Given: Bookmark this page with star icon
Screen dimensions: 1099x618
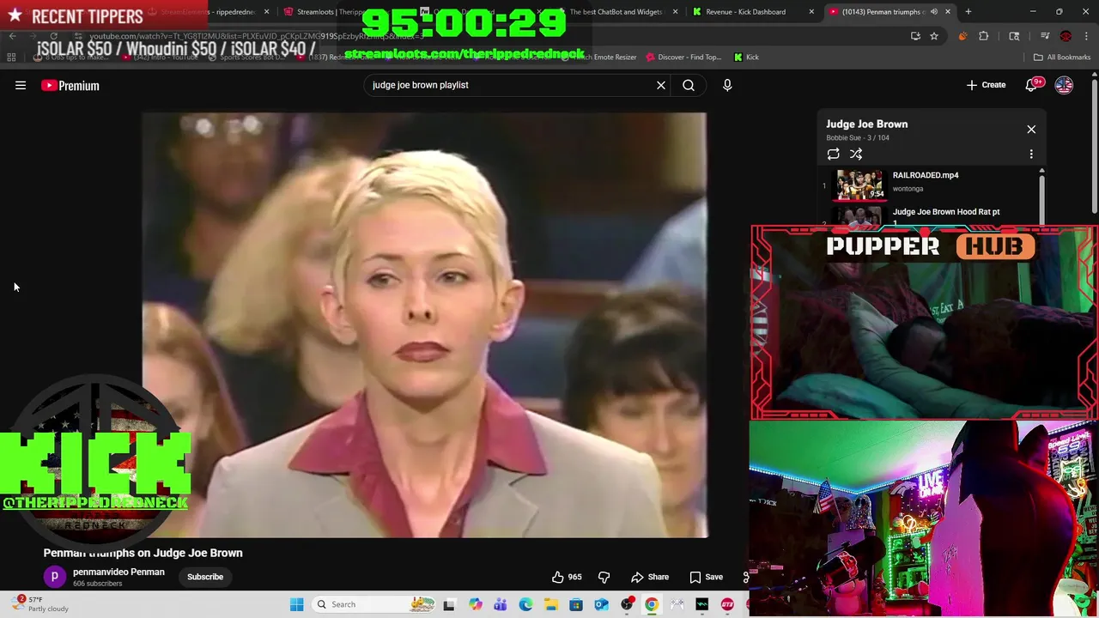Looking at the screenshot, I should [933, 36].
